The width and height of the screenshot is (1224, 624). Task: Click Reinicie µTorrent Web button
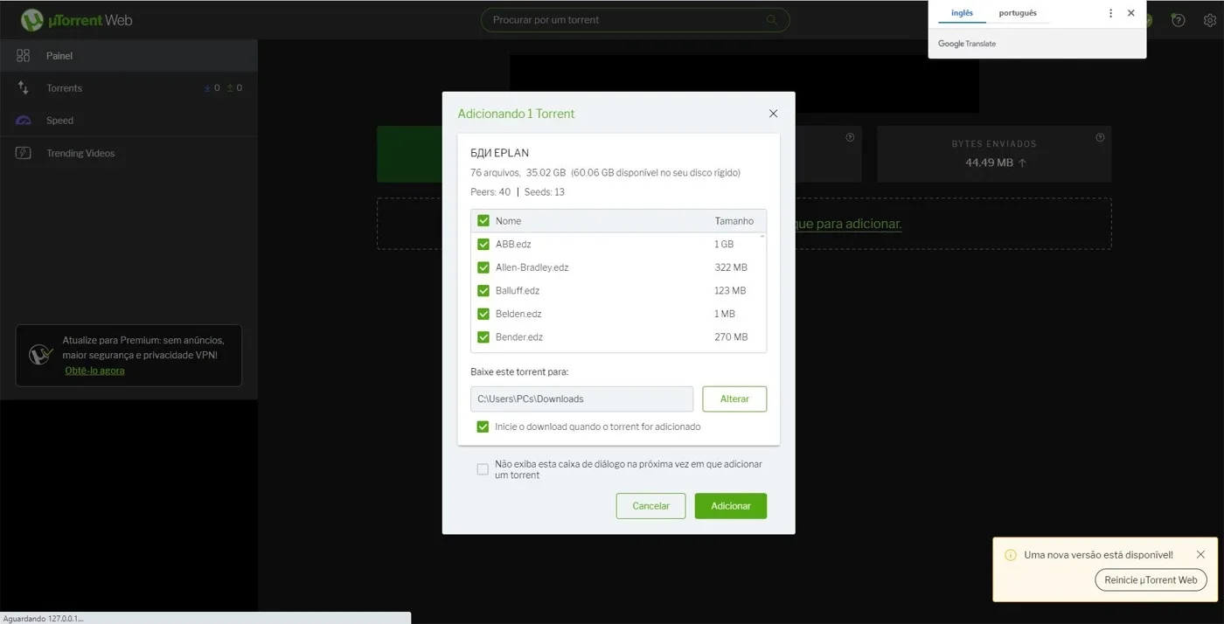click(x=1151, y=579)
